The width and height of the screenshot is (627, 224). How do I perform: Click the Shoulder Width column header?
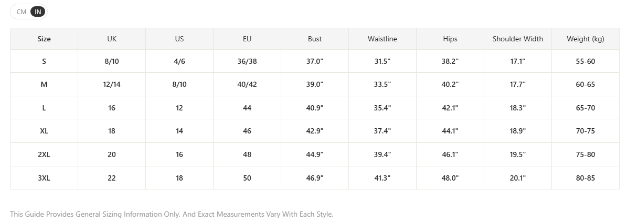(517, 39)
